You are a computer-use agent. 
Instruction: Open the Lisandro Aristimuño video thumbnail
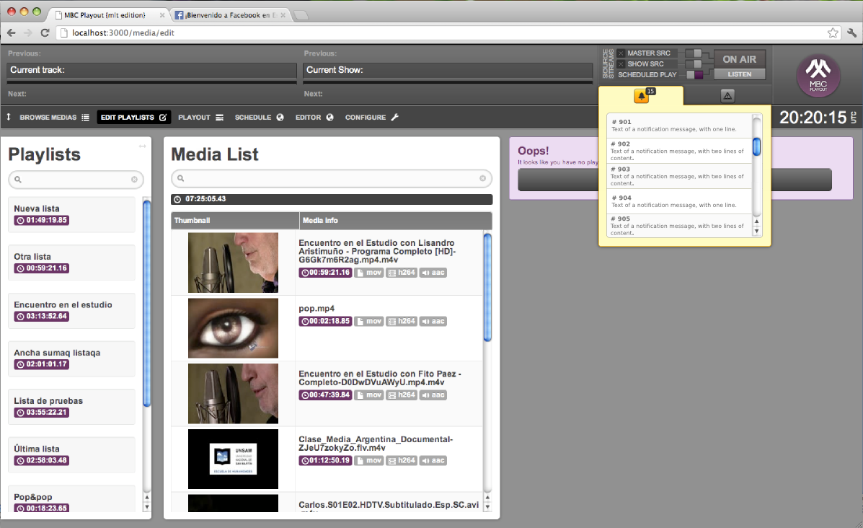(234, 263)
